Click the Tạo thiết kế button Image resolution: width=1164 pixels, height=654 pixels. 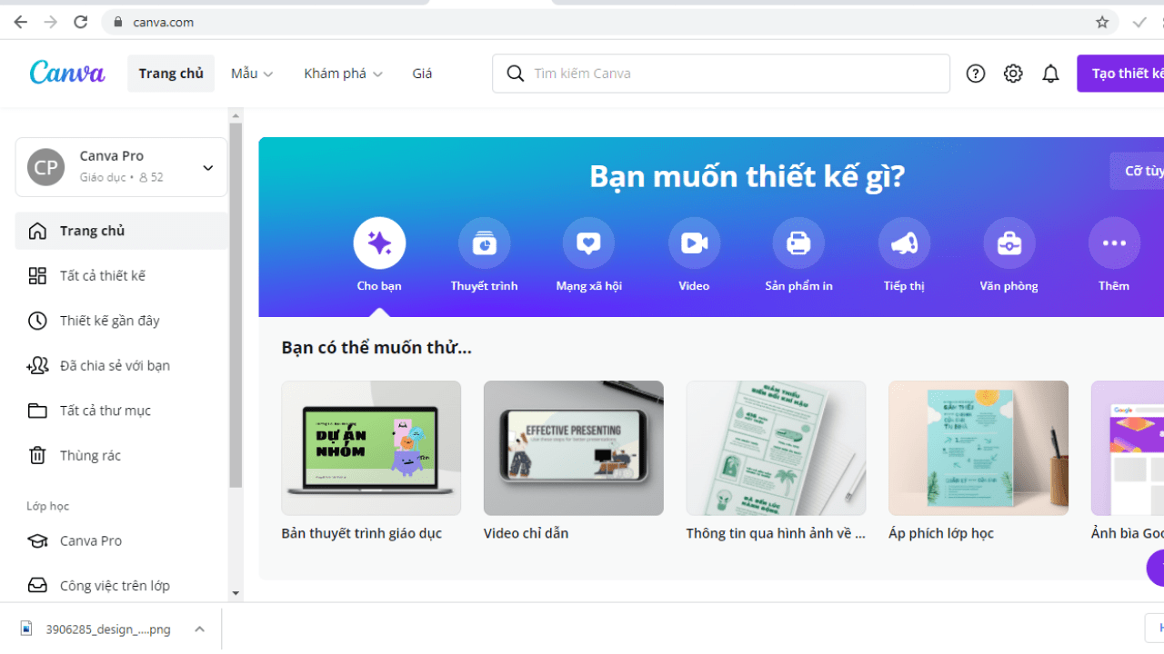tap(1120, 74)
